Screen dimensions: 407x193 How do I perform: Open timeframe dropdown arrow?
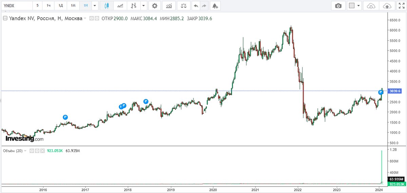[x=95, y=6]
